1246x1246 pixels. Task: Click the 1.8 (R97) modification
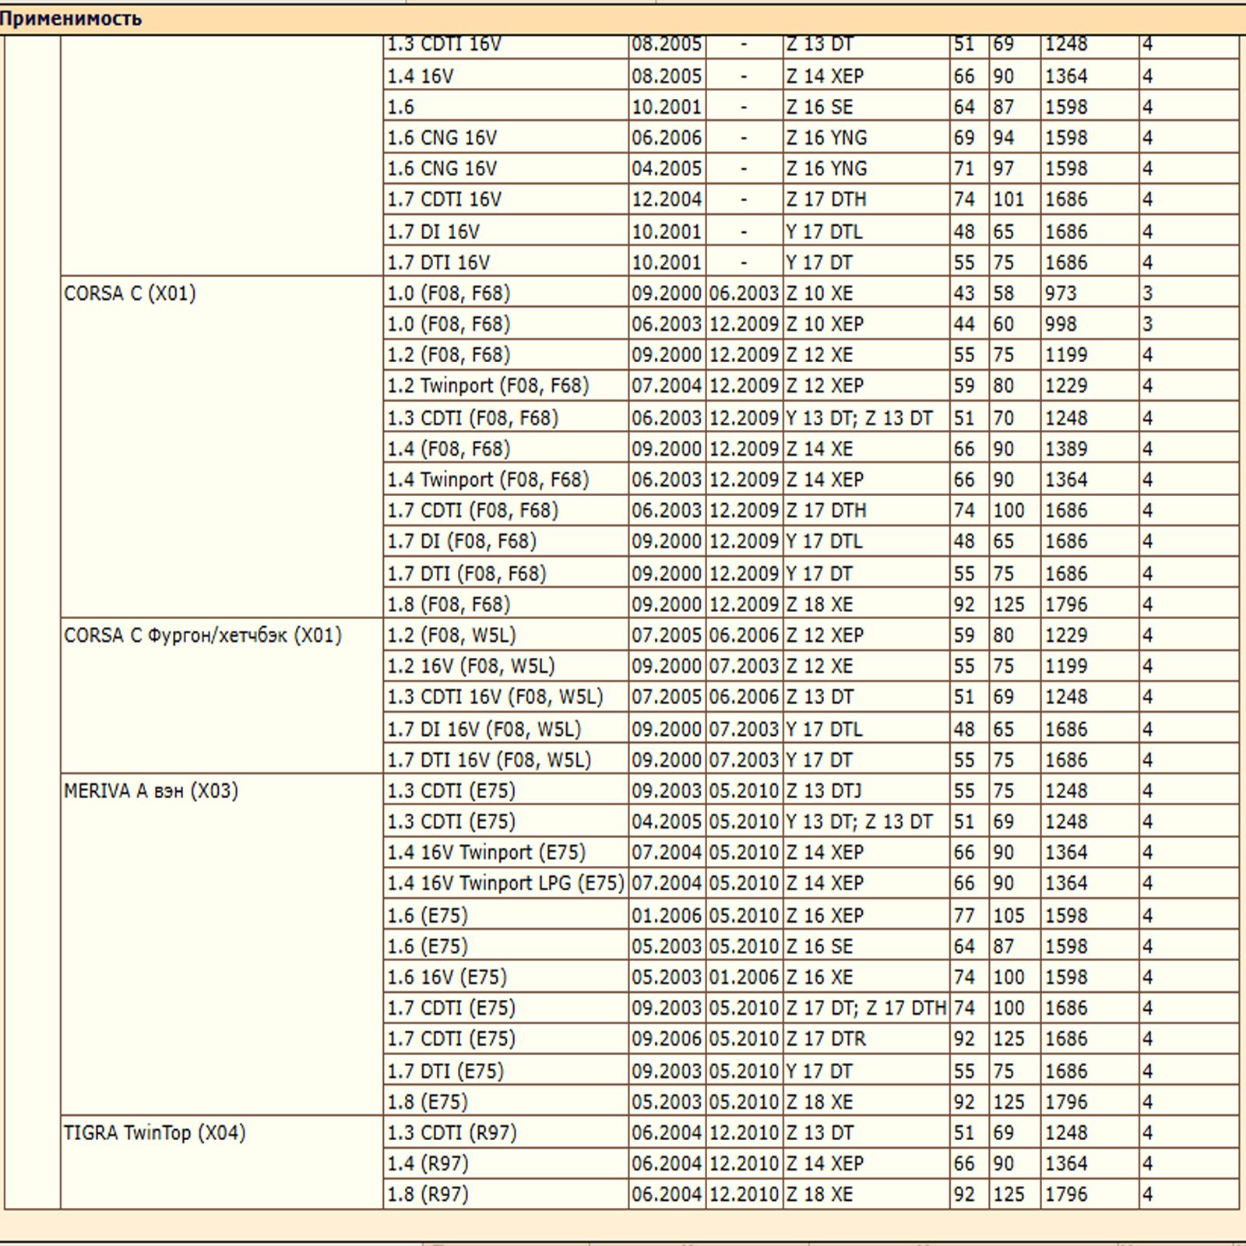tap(428, 1195)
